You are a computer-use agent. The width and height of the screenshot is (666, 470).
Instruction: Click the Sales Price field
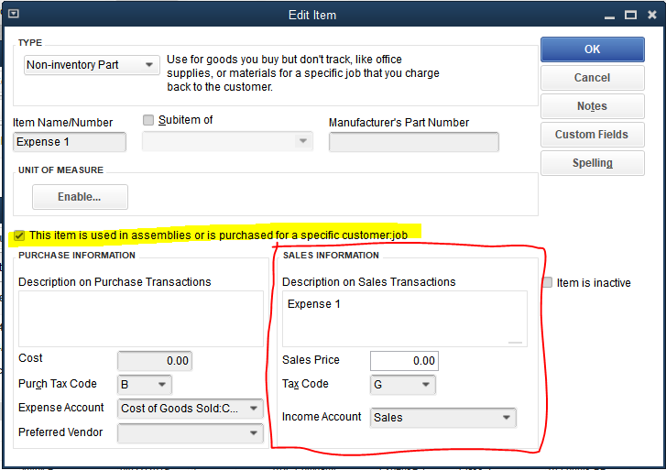[x=404, y=361]
